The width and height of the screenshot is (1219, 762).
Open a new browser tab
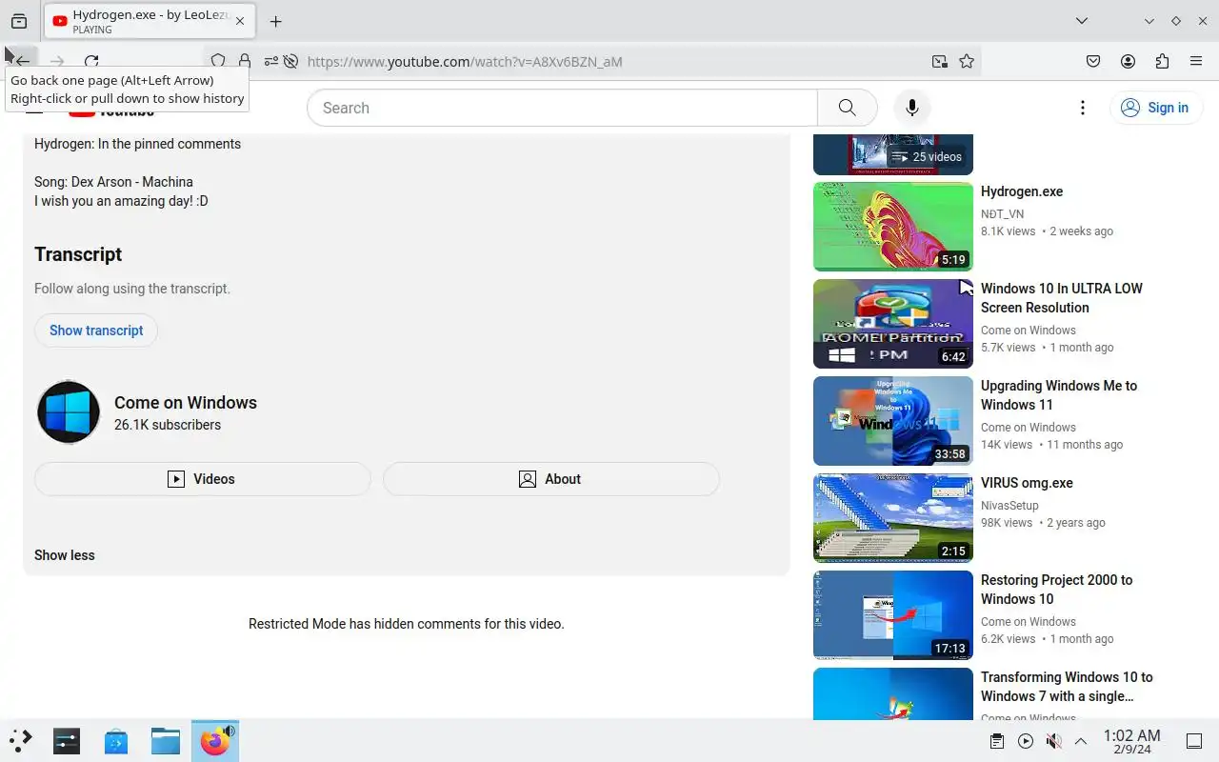pos(275,21)
